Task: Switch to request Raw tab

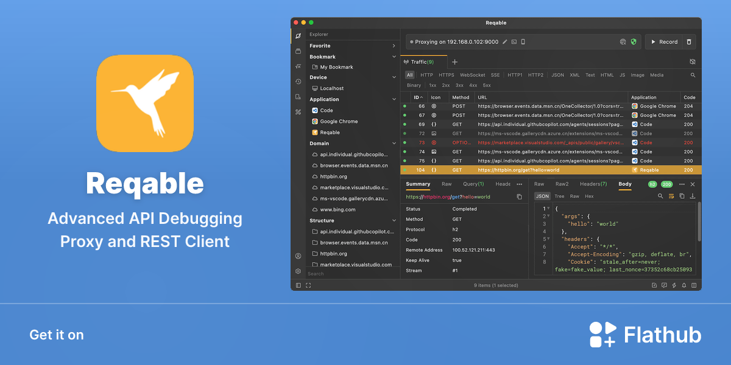Action: [x=447, y=184]
